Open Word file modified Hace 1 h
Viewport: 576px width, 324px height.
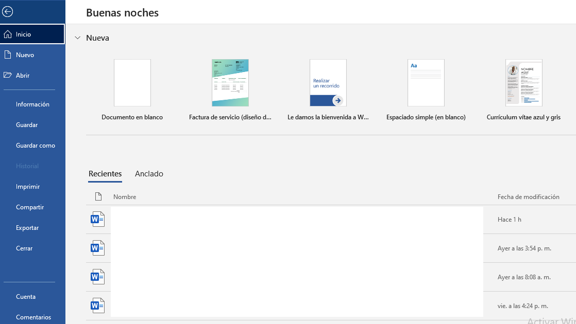click(97, 219)
